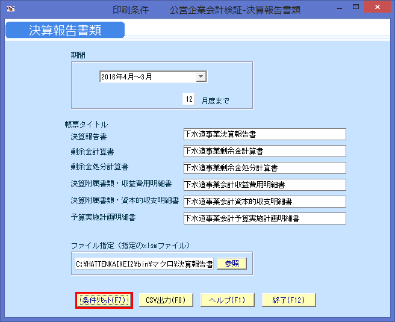Image resolution: width=395 pixels, height=322 pixels.
Task: Click the application icon in title bar
Action: pos(11,9)
